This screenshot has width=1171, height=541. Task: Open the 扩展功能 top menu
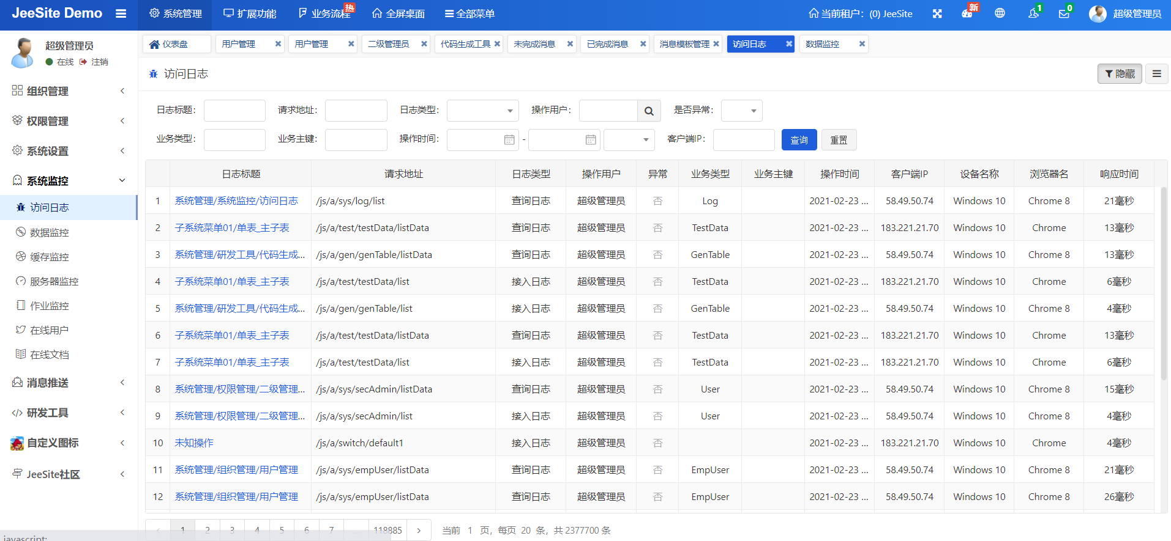pos(250,13)
